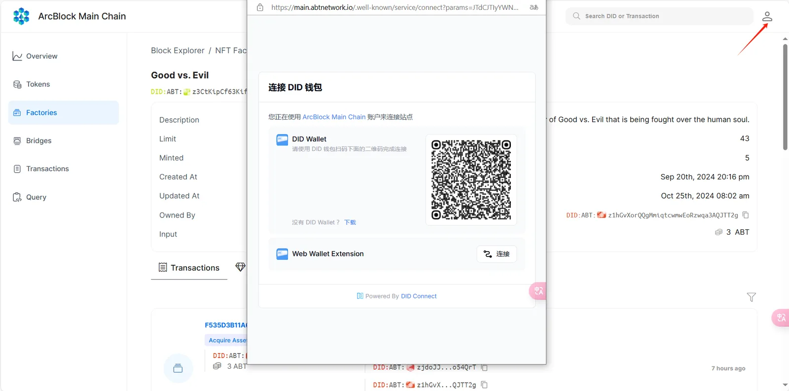Image resolution: width=789 pixels, height=391 pixels.
Task: Click the DID Connect powered-by icon
Action: click(x=360, y=296)
